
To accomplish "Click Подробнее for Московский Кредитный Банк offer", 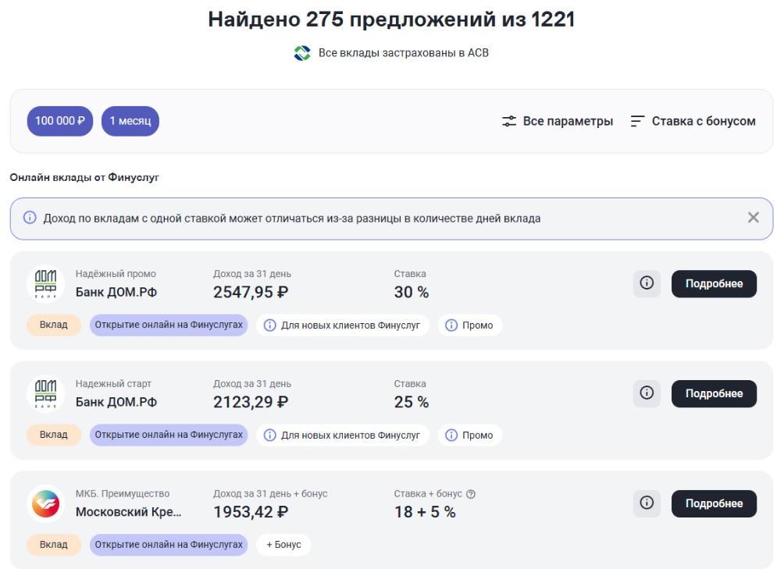I will pos(714,503).
